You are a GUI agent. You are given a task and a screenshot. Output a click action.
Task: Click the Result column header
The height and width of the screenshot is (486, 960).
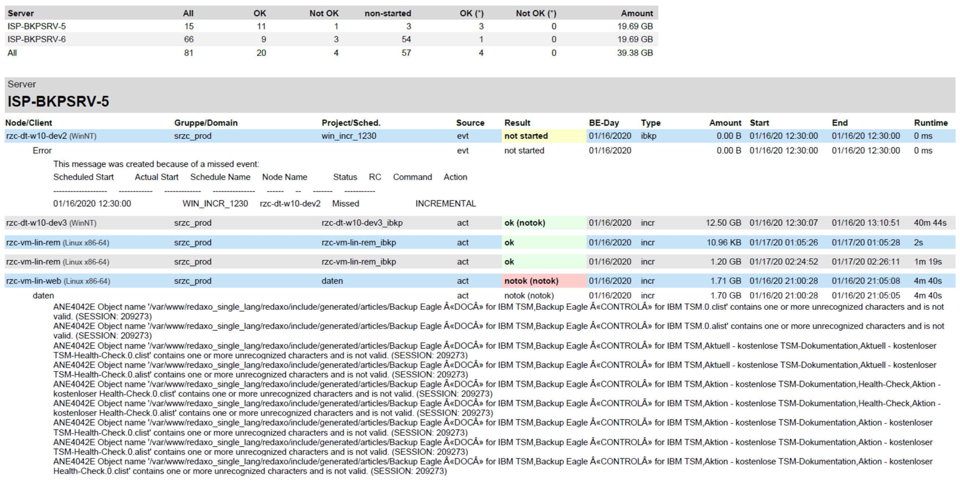517,123
